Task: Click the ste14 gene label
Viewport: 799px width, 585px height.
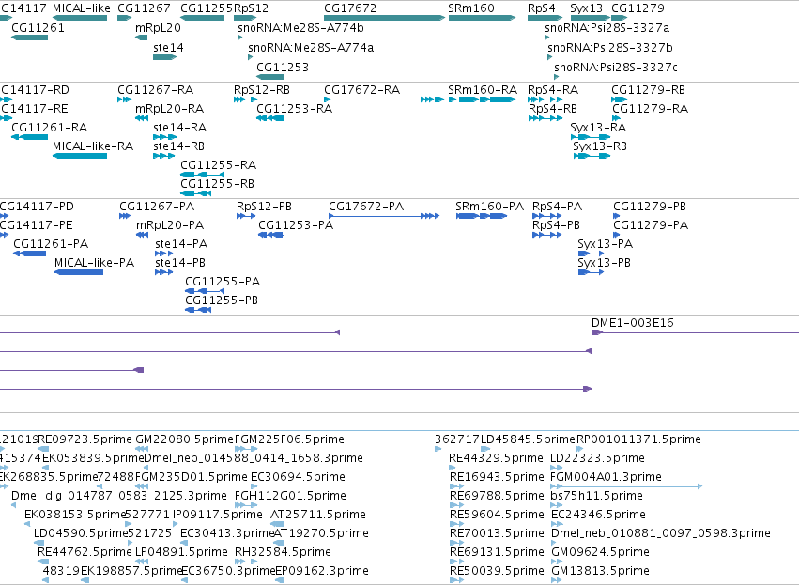Action: point(168,48)
